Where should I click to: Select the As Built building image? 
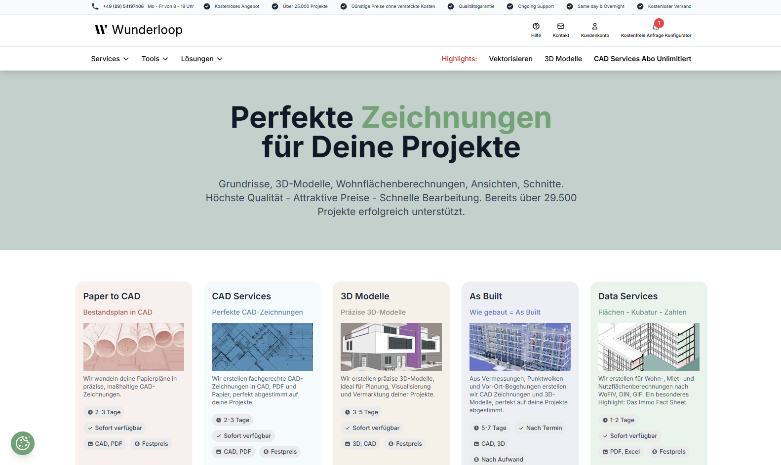coord(520,347)
